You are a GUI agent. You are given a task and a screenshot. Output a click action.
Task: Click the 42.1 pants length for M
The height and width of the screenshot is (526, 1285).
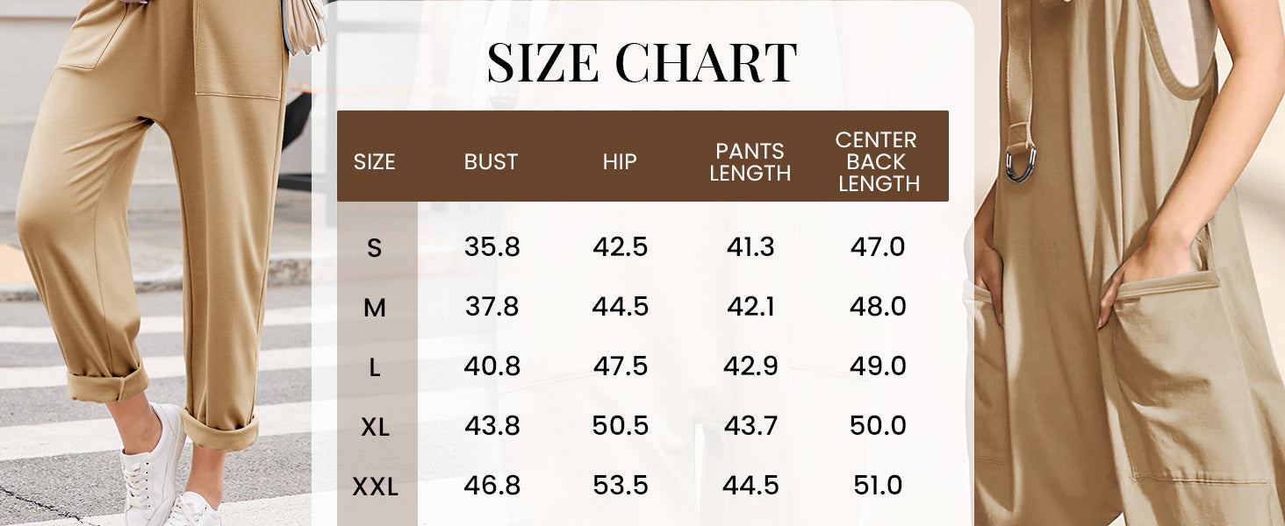(x=750, y=307)
